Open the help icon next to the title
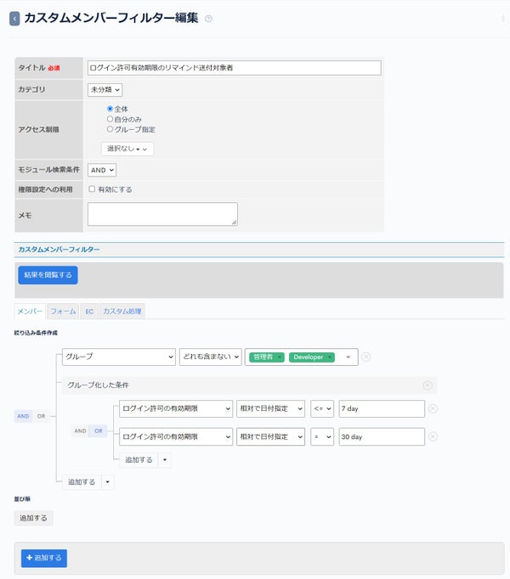This screenshot has width=510, height=579. point(208,19)
